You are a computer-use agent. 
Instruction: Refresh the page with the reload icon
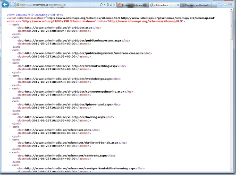pyautogui.click(x=111, y=5)
